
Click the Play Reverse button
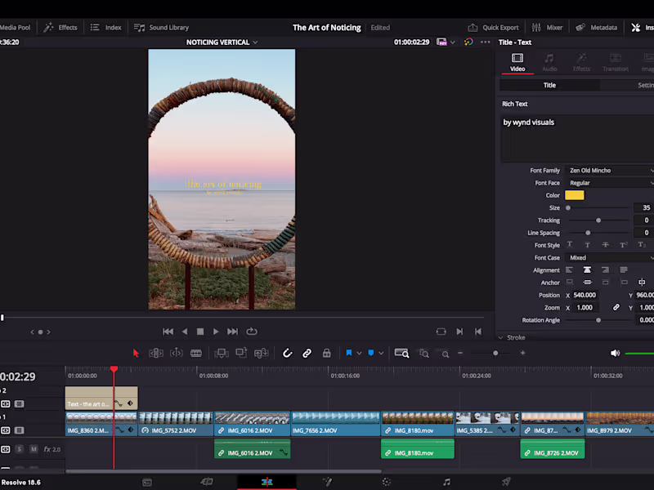point(185,332)
